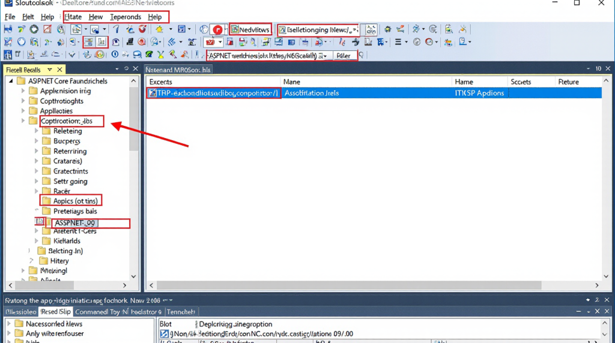Select the Nstenand MR0Son tab
615x343 pixels.
[x=178, y=70]
